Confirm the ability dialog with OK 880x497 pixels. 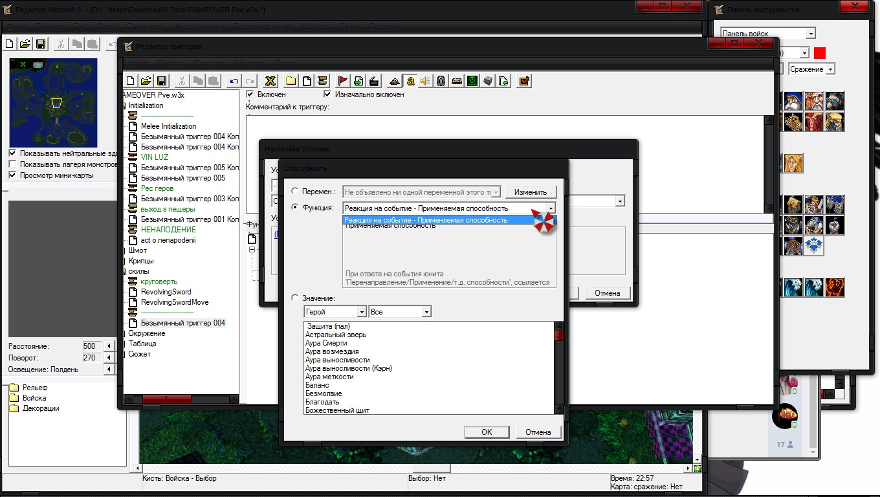pyautogui.click(x=487, y=432)
